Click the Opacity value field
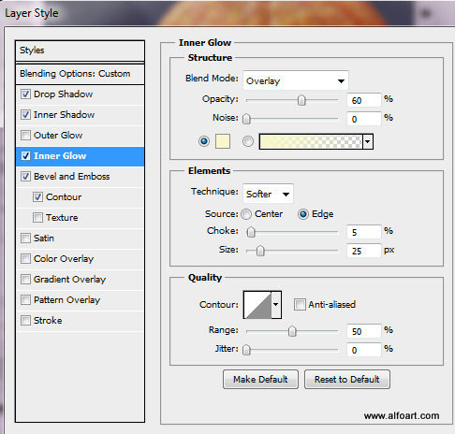This screenshot has width=455, height=434. [x=364, y=100]
